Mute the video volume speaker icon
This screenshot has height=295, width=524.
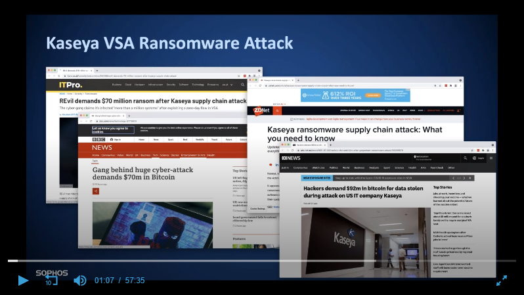(x=80, y=281)
